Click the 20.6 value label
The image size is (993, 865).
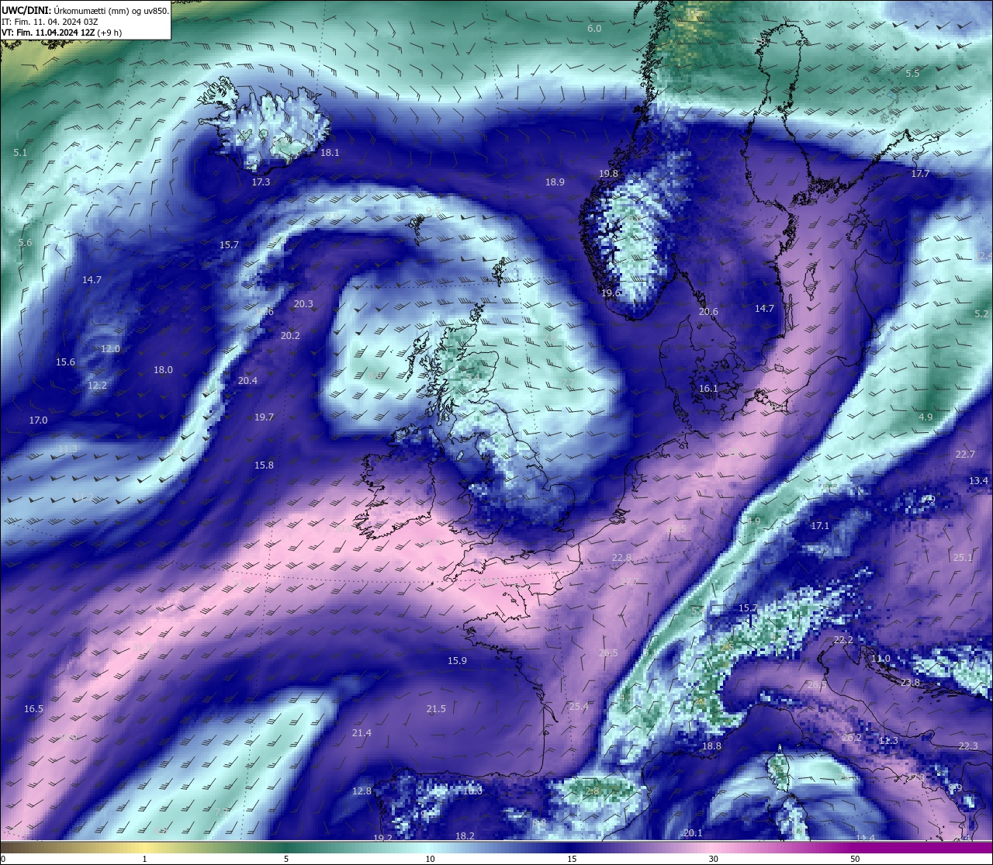708,312
